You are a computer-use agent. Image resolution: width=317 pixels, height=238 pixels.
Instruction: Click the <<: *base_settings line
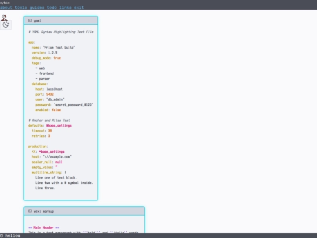point(48,152)
